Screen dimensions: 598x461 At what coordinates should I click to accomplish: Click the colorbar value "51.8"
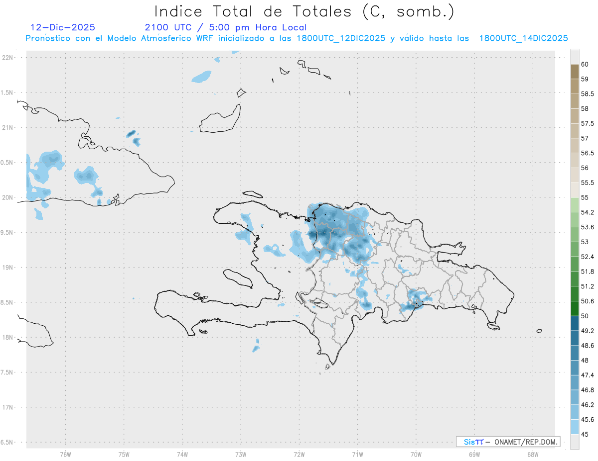coord(587,272)
